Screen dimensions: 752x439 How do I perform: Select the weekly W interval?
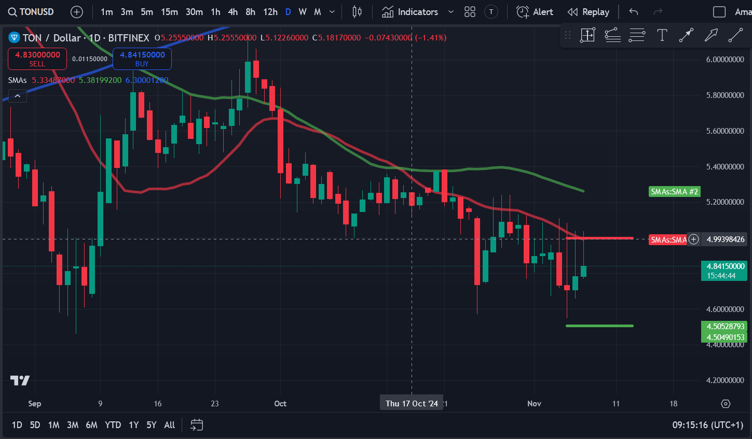303,12
